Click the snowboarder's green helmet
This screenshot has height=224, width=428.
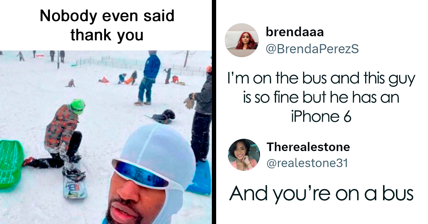pos(77,106)
